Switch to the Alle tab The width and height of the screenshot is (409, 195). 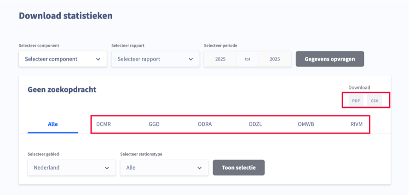click(53, 124)
